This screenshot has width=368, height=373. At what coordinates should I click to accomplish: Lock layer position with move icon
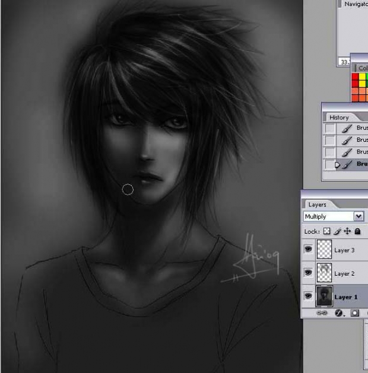click(x=347, y=231)
